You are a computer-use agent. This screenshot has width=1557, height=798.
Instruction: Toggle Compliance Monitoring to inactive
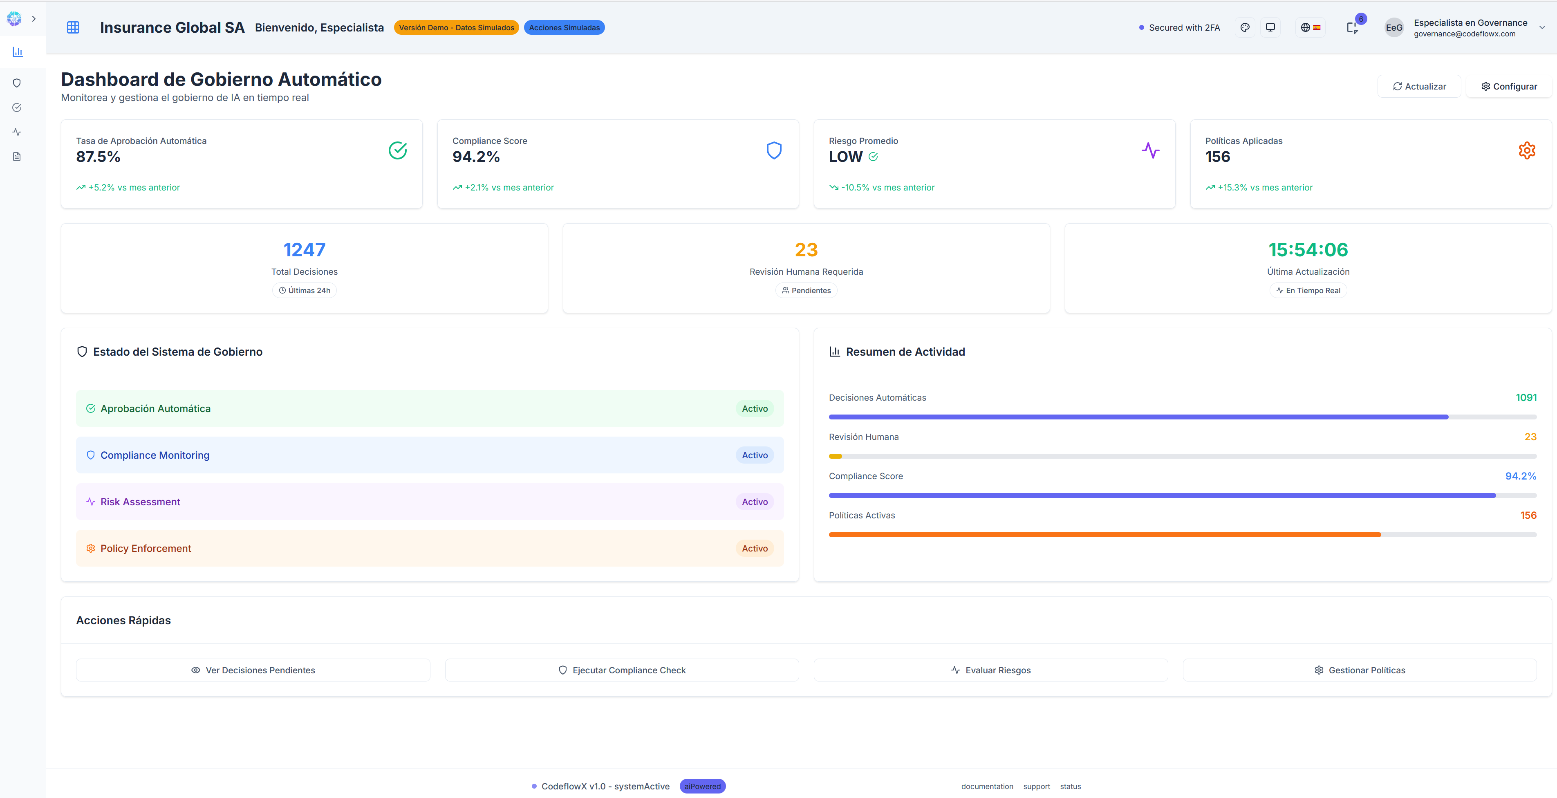coord(754,455)
